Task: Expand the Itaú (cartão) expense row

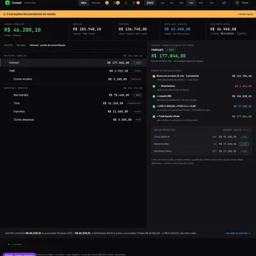Action: [x=73, y=95]
